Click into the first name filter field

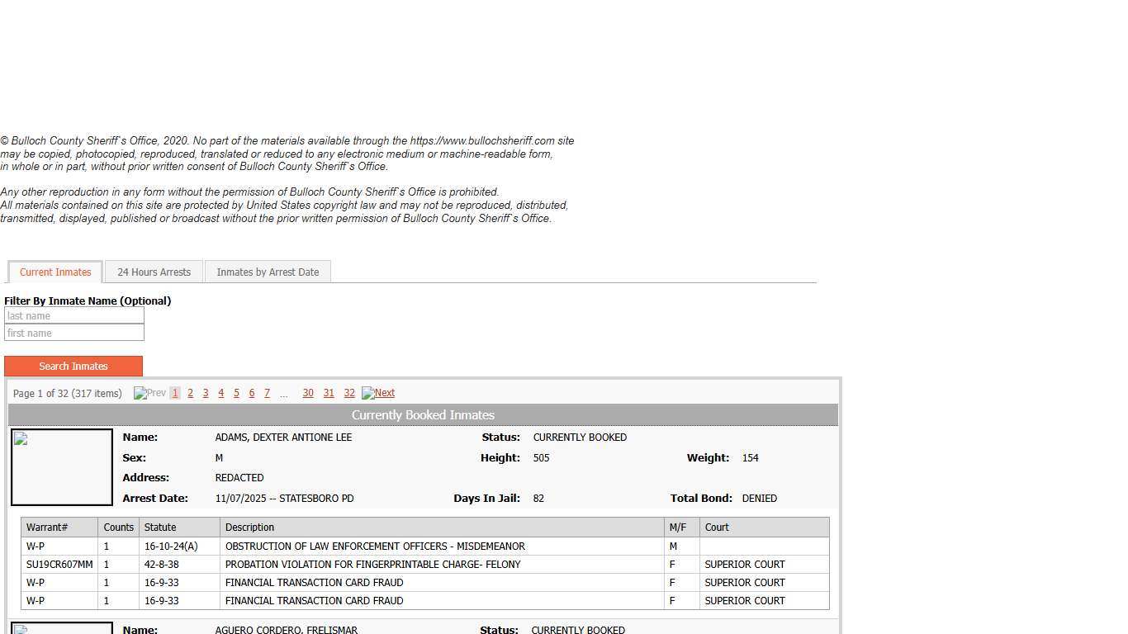pos(73,333)
